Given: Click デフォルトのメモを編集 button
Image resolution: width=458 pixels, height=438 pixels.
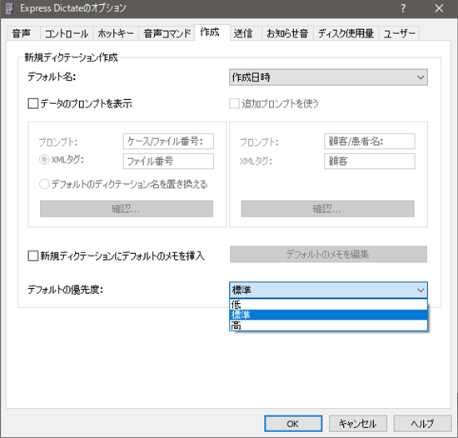Looking at the screenshot, I should point(328,254).
